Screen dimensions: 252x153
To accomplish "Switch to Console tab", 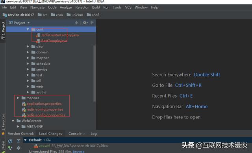I will (75, 134).
